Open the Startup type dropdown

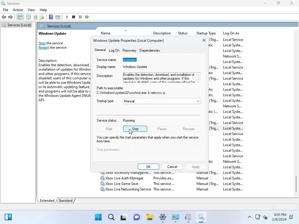pyautogui.click(x=162, y=101)
